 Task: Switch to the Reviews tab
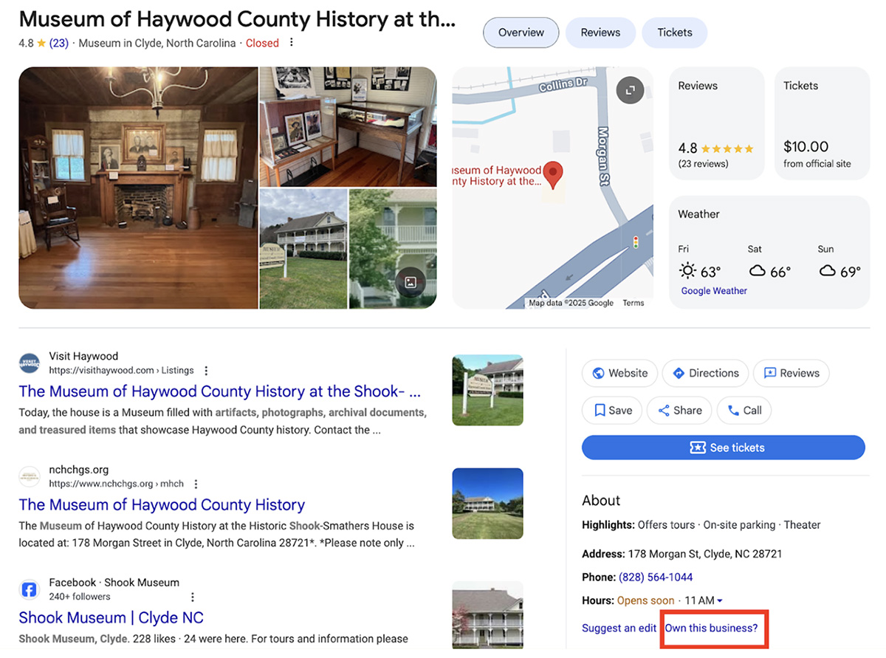point(600,32)
